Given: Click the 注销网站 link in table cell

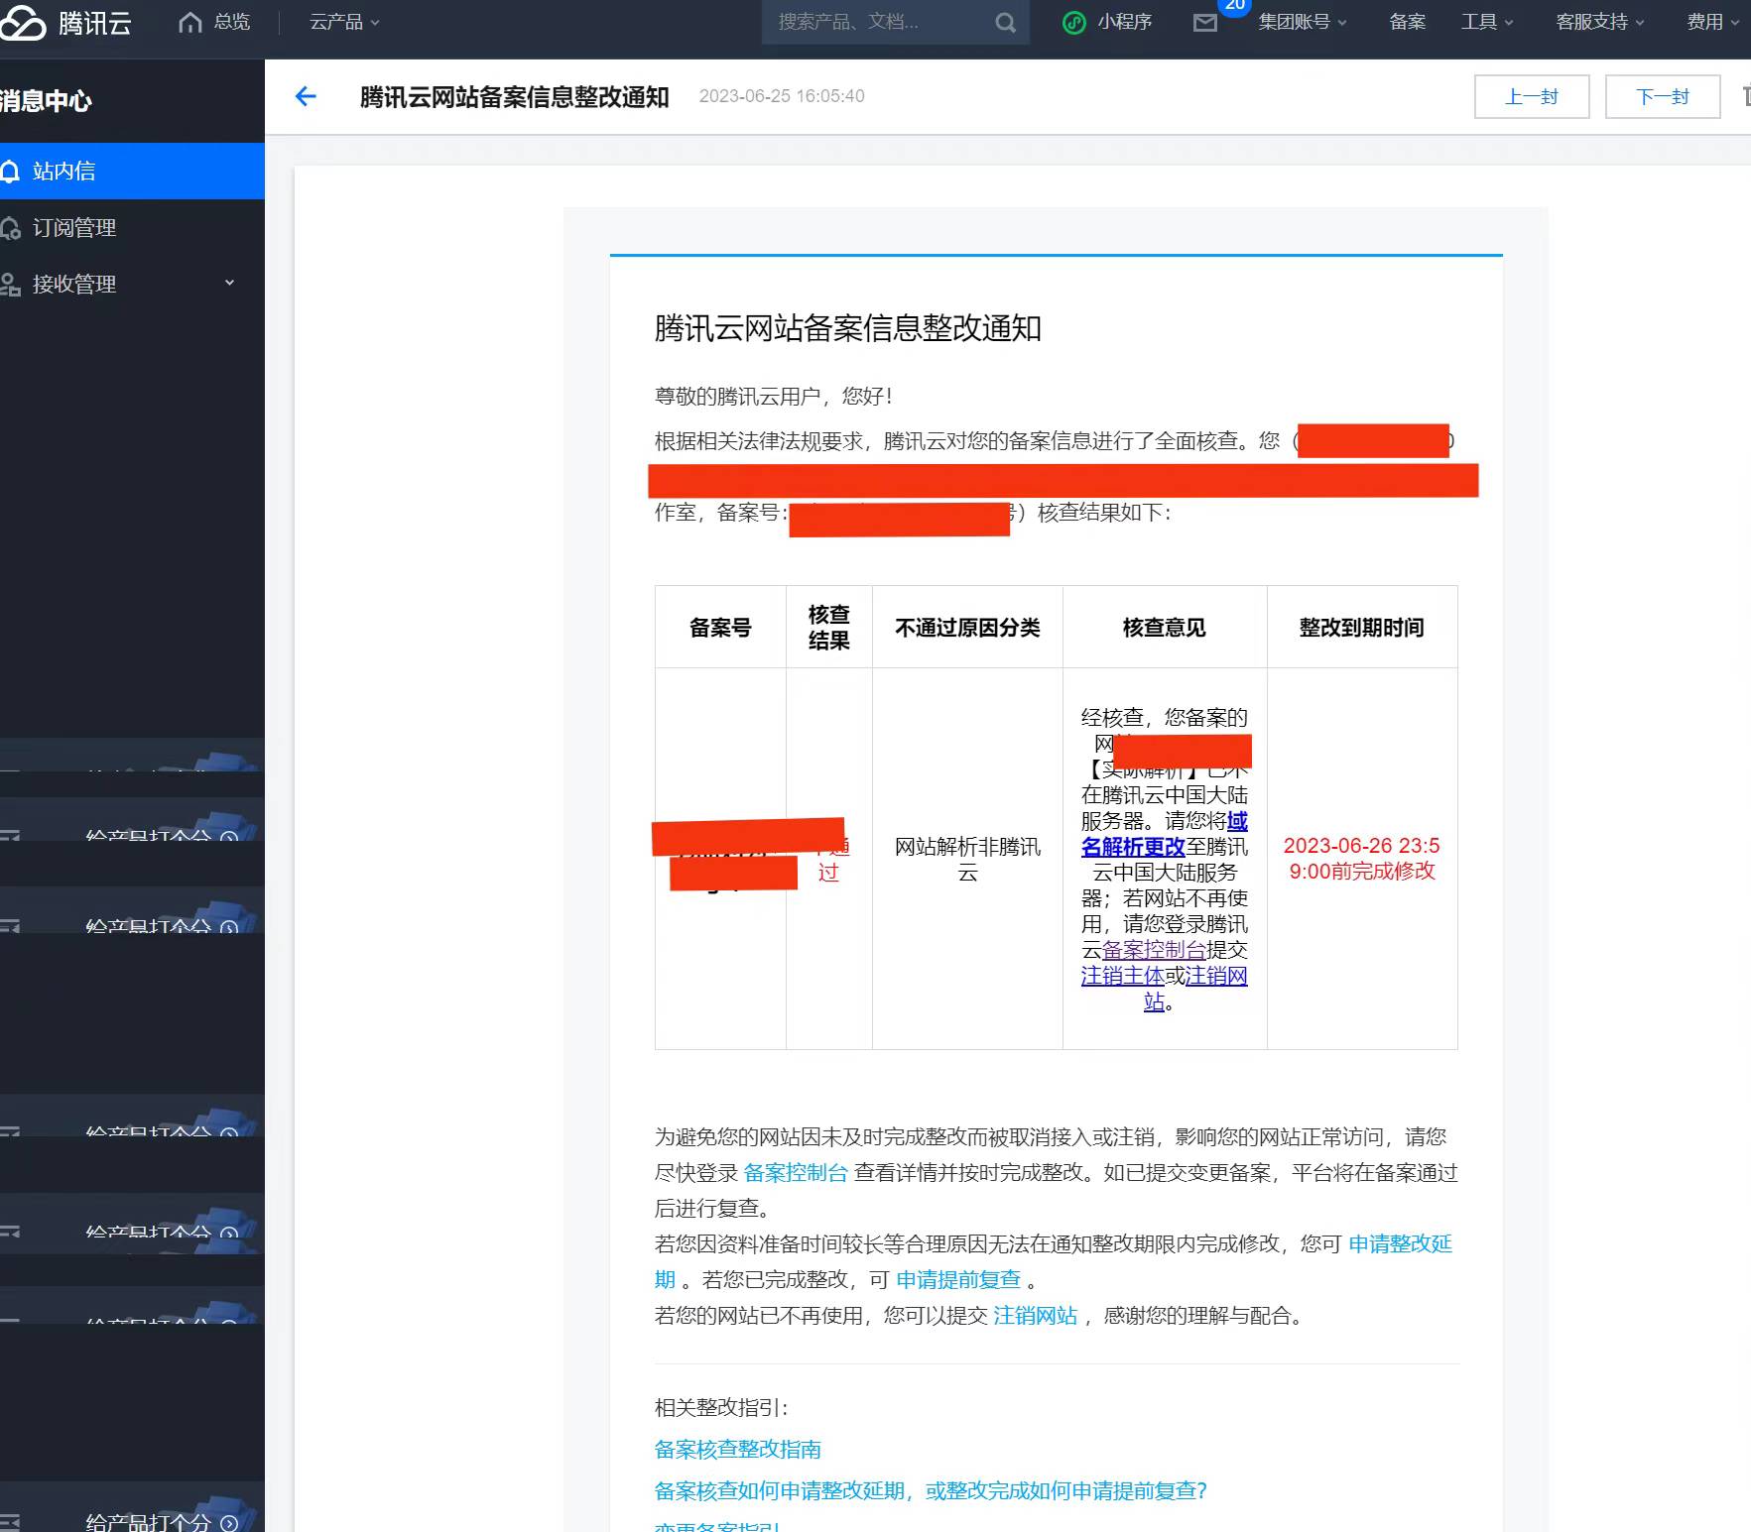Looking at the screenshot, I should (1216, 976).
